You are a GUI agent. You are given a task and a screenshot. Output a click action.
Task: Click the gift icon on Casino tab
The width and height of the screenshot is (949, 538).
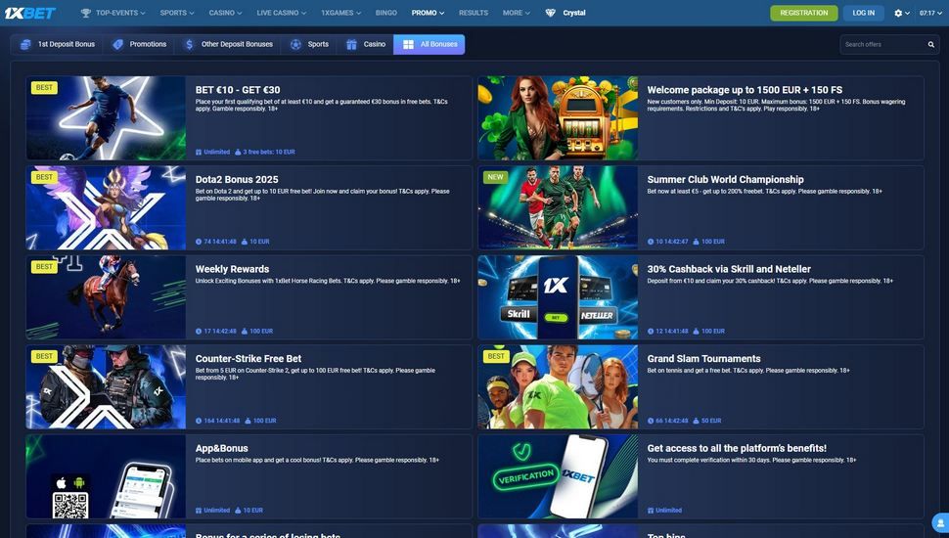point(351,44)
